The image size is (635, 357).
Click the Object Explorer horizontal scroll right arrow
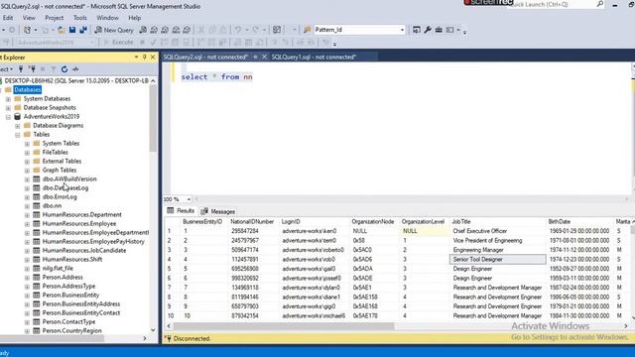[145, 338]
